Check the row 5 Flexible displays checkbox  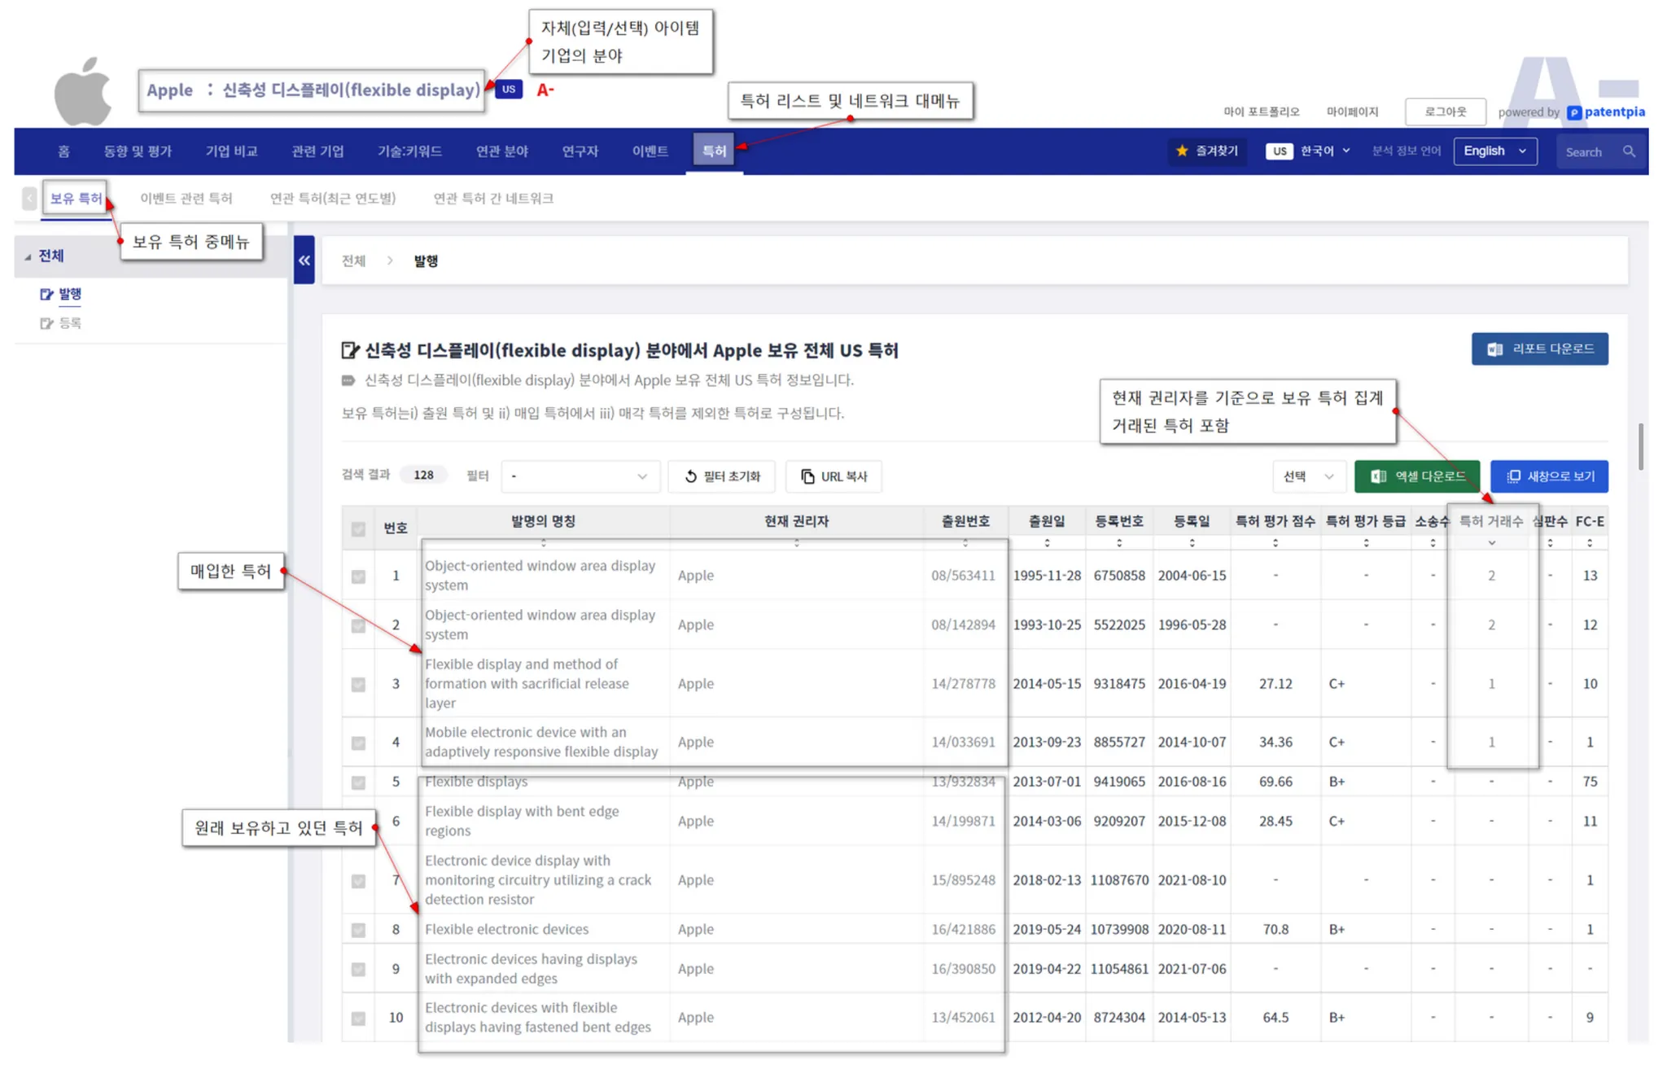(x=358, y=782)
